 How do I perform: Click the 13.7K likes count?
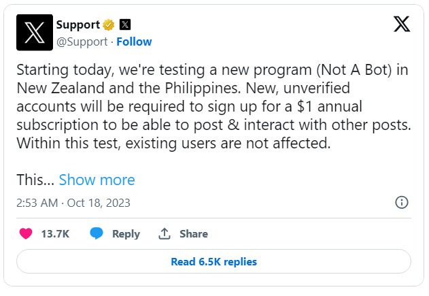coord(55,233)
